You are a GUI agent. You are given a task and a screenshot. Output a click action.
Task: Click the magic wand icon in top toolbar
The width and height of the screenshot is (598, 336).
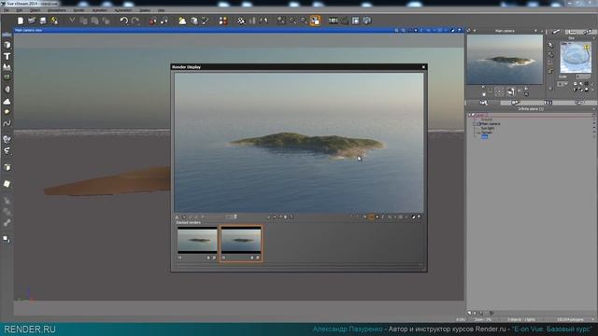[x=206, y=21]
